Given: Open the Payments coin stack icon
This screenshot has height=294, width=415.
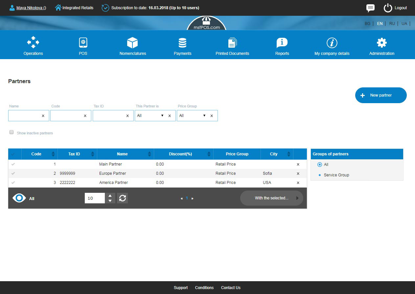Looking at the screenshot, I should coord(182,43).
